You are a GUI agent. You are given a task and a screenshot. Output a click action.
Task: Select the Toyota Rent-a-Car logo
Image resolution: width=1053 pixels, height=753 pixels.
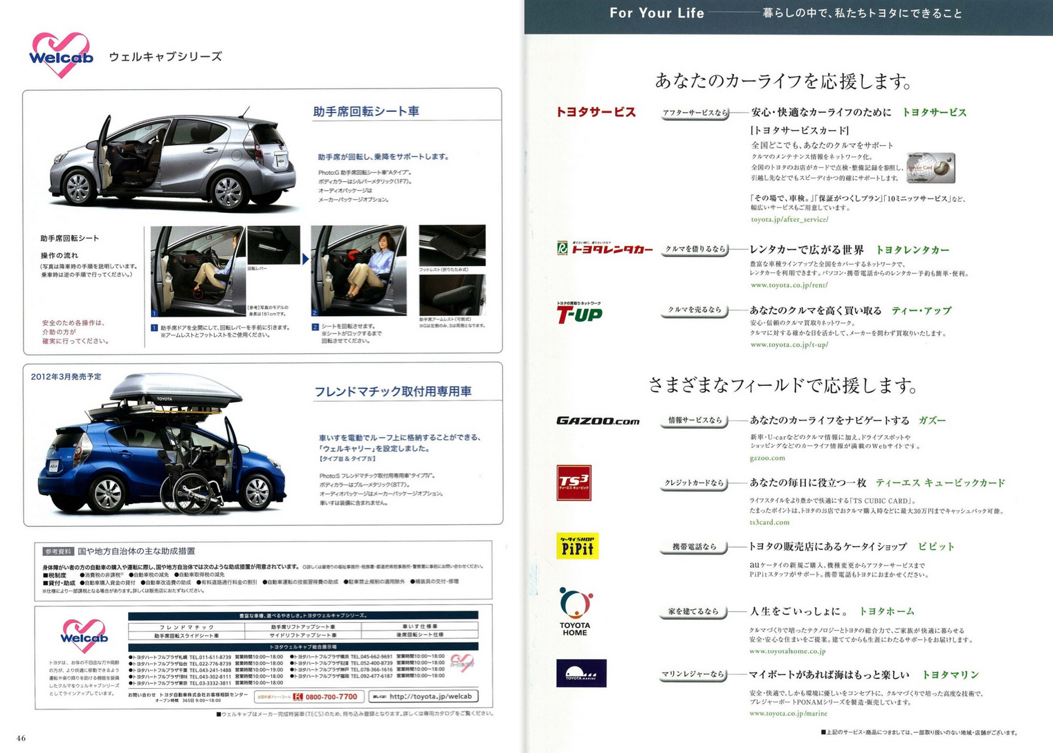point(605,248)
